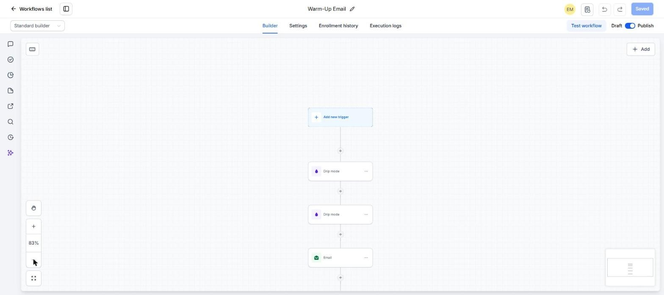Open keyboard shortcuts icon on canvas

coord(32,49)
